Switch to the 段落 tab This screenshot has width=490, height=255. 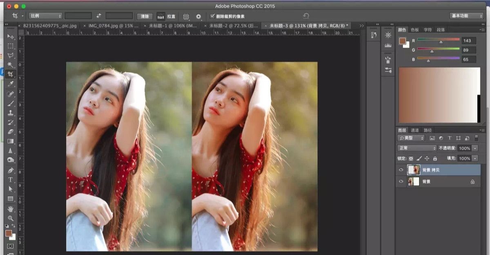(x=441, y=30)
